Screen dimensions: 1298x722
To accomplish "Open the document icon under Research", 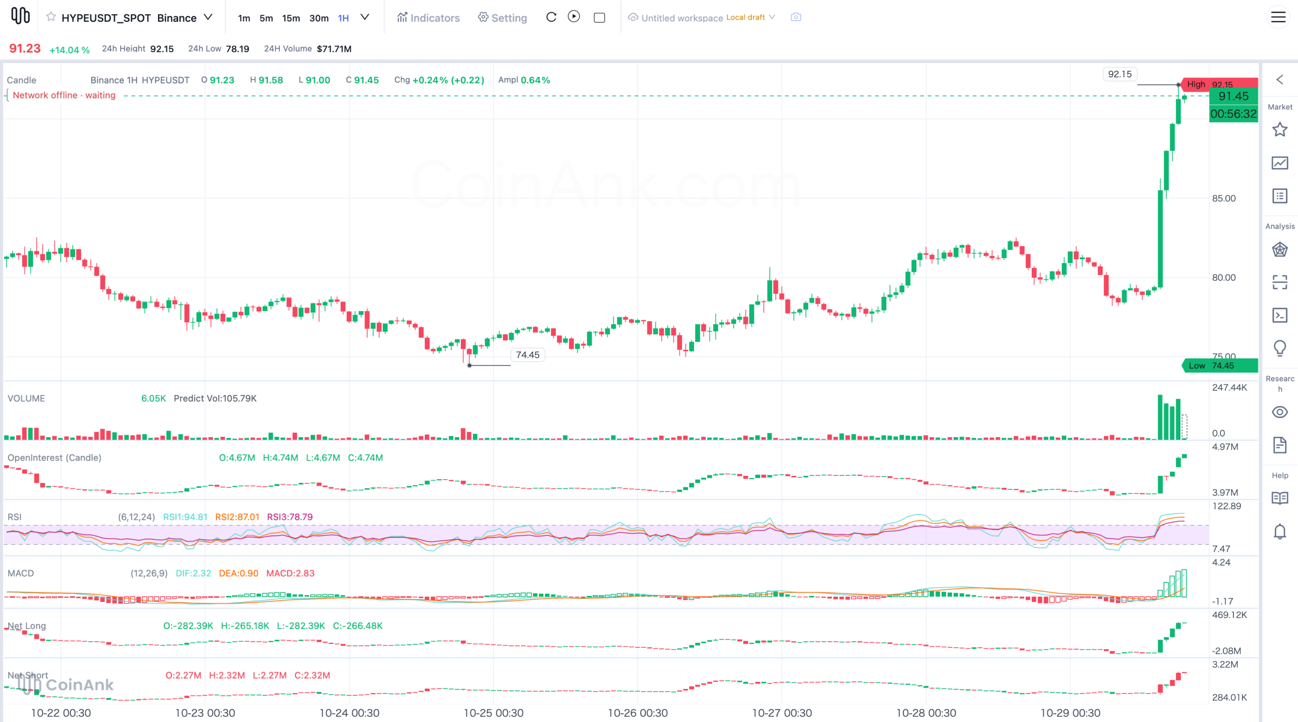I will pos(1280,445).
